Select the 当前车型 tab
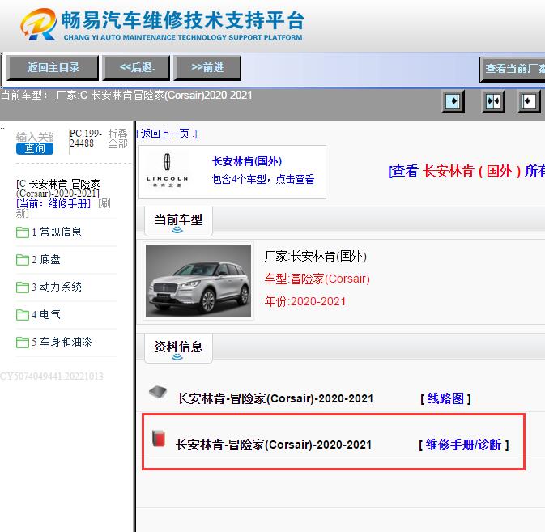545x532 pixels. (x=178, y=221)
